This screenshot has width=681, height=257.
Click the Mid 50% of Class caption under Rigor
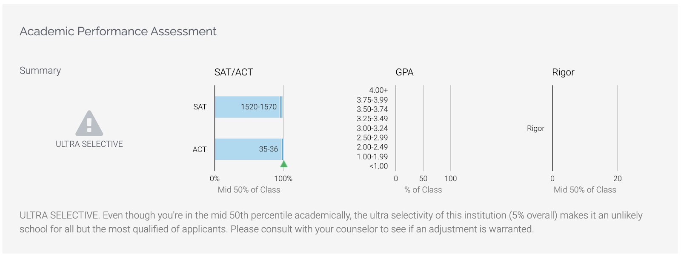[x=585, y=190]
